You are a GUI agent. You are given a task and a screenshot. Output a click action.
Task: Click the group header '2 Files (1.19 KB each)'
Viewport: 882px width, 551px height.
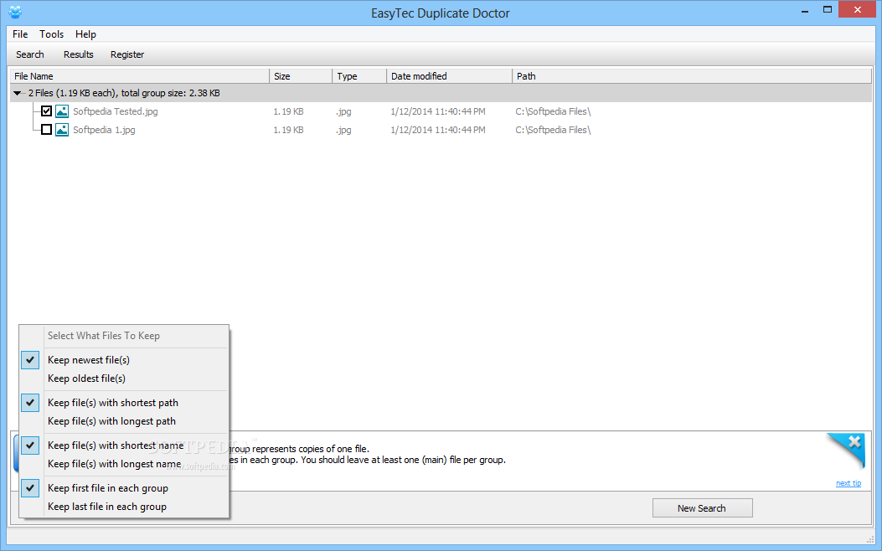click(x=441, y=93)
